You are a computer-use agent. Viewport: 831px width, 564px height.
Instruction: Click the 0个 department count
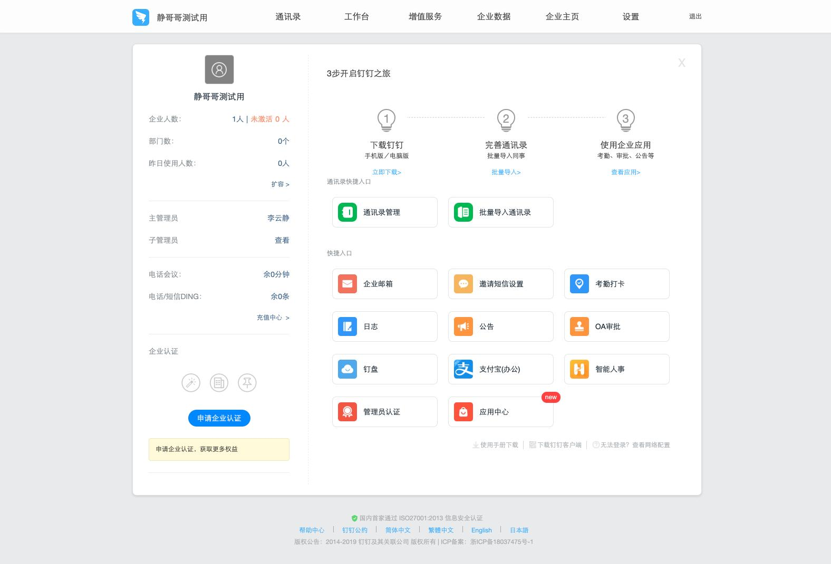[x=284, y=141]
